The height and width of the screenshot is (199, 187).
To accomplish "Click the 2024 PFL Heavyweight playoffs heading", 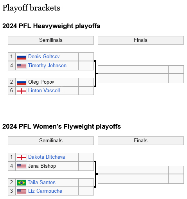I will tap(51, 26).
